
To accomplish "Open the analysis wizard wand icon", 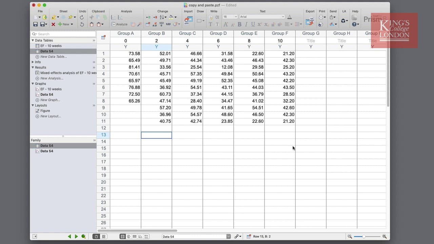I will pyautogui.click(x=139, y=24).
